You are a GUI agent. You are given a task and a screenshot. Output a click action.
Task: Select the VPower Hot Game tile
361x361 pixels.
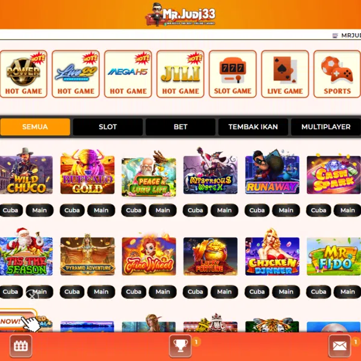(23, 74)
